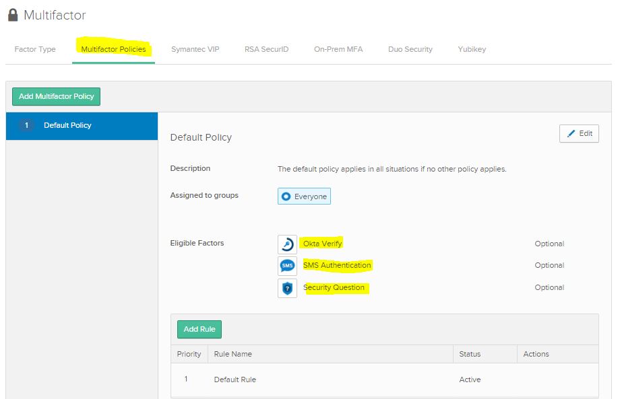
Task: Click the Add Rule button
Action: [199, 330]
